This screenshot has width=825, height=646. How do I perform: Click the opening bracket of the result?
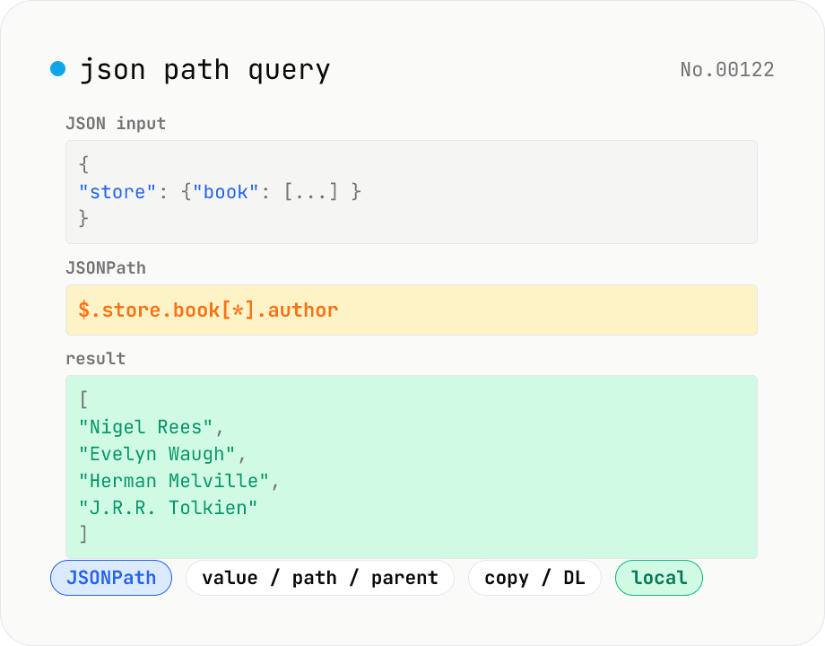click(83, 399)
